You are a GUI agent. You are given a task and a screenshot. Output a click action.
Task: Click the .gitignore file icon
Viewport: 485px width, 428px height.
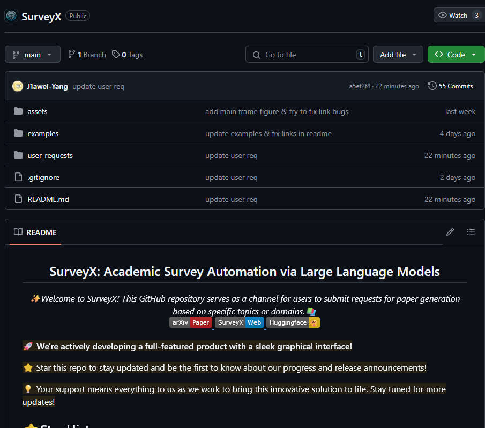18,177
